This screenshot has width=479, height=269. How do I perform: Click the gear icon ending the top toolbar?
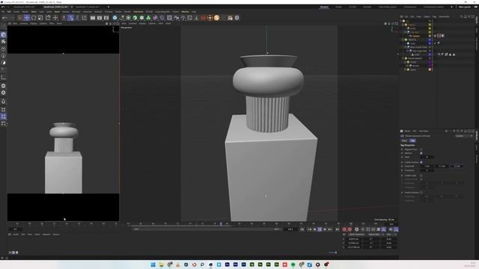(237, 18)
